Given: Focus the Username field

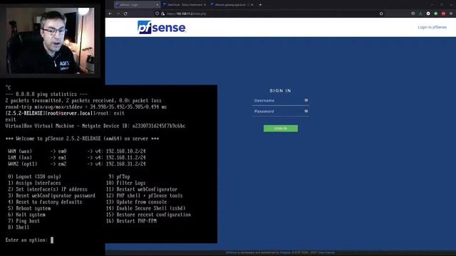Looking at the screenshot, I should click(280, 100).
